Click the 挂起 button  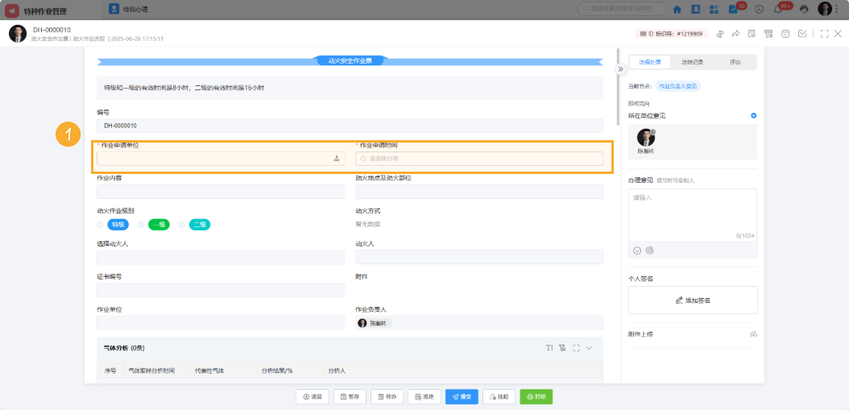(x=499, y=396)
